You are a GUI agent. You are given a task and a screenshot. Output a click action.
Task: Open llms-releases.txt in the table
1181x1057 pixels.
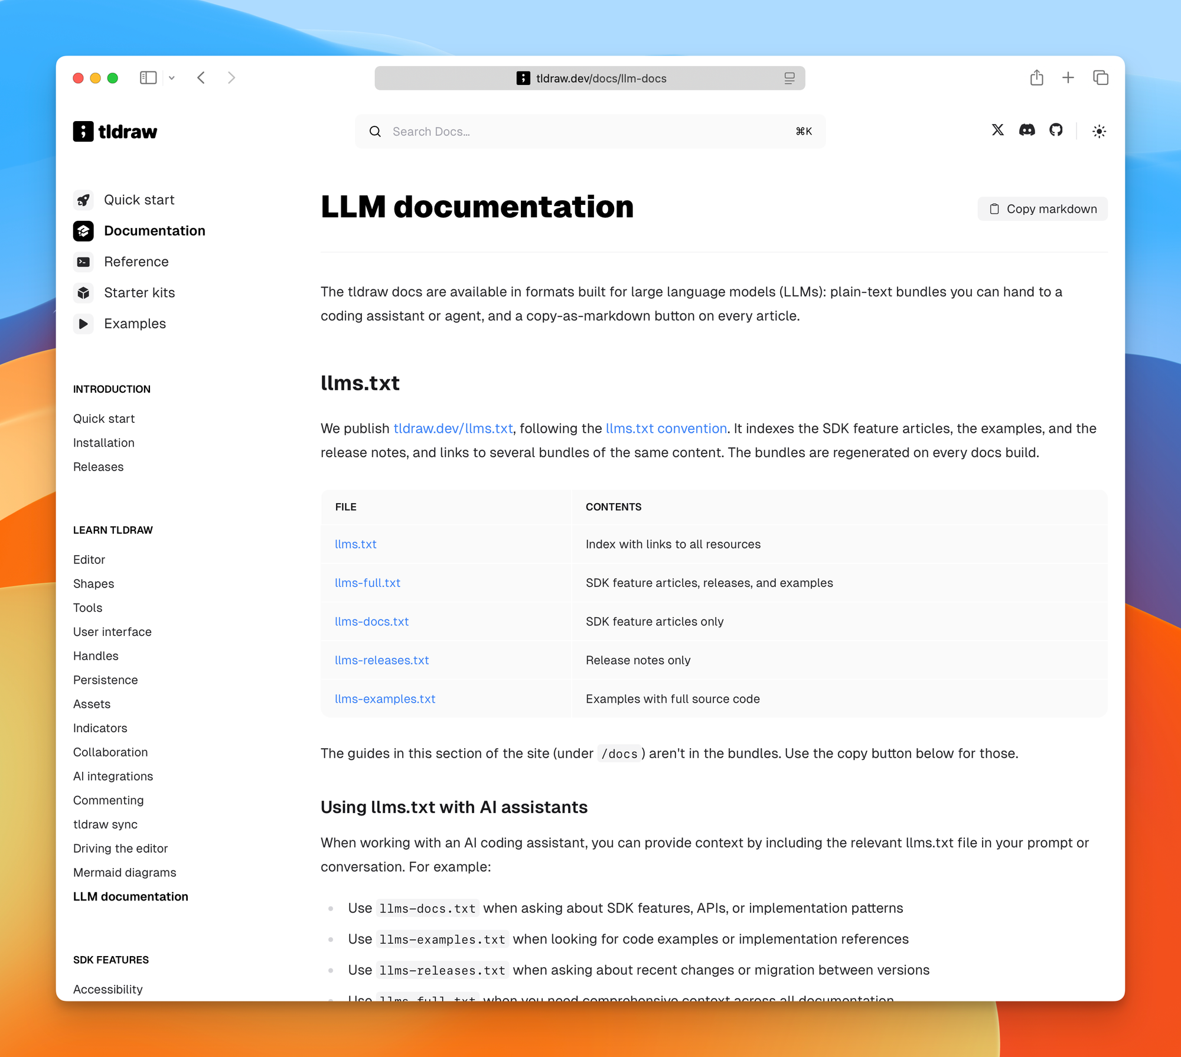[381, 660]
